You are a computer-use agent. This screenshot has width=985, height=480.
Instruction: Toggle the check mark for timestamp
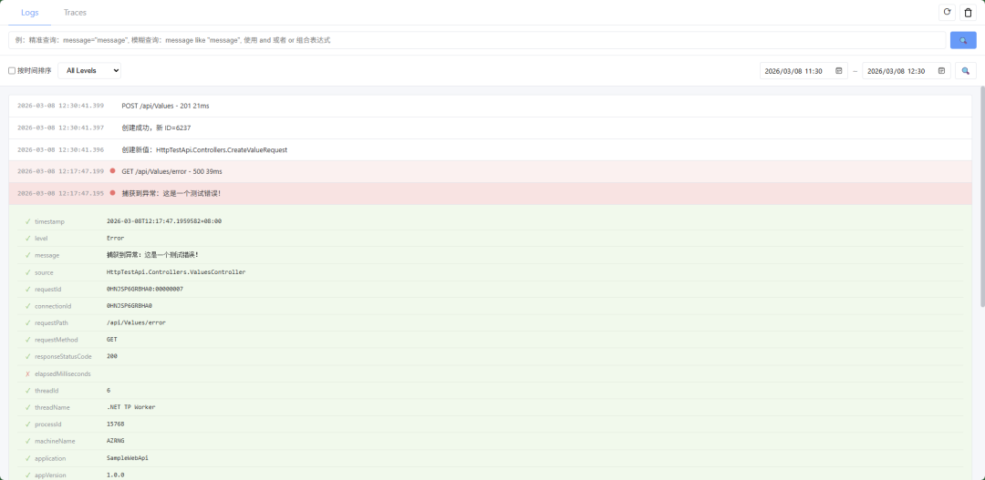tap(27, 221)
